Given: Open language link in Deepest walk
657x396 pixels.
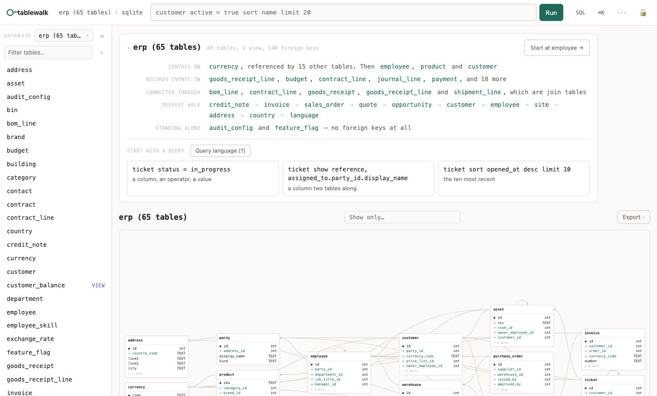Looking at the screenshot, I should pyautogui.click(x=304, y=115).
